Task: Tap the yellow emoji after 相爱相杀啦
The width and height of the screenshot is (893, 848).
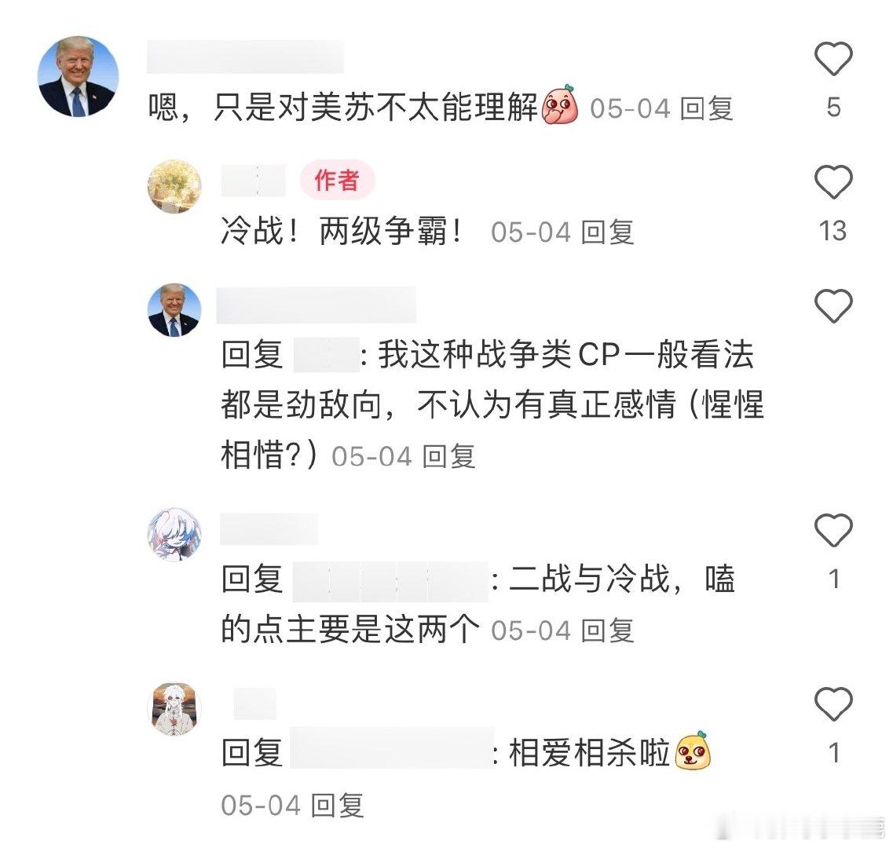Action: (x=693, y=751)
